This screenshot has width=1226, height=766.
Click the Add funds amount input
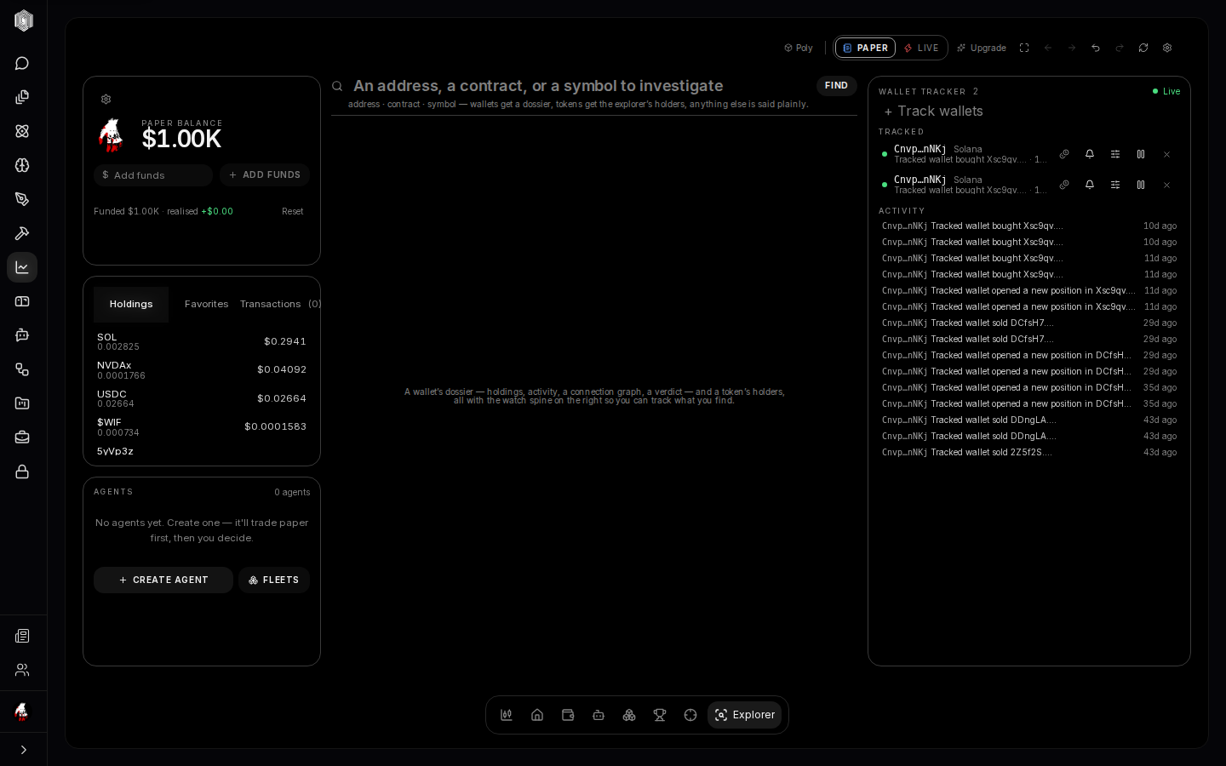point(153,175)
